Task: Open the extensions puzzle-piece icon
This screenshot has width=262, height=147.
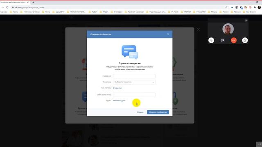Action: [x=255, y=7]
